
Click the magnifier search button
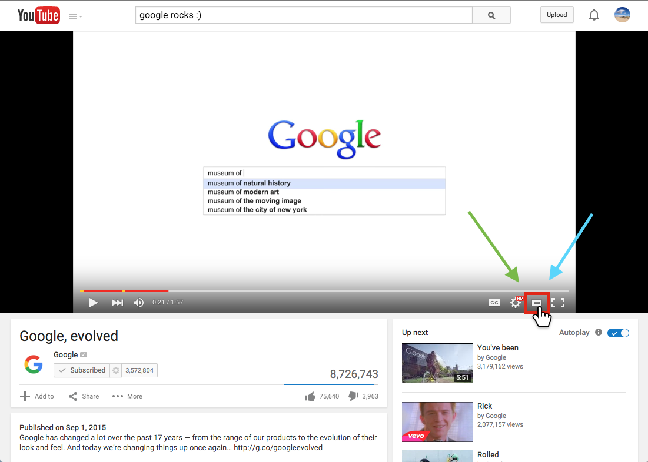pyautogui.click(x=491, y=15)
